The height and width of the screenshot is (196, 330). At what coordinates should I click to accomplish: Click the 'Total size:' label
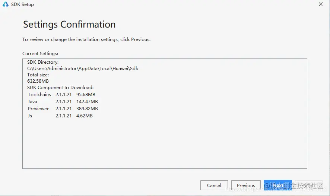tap(38, 75)
